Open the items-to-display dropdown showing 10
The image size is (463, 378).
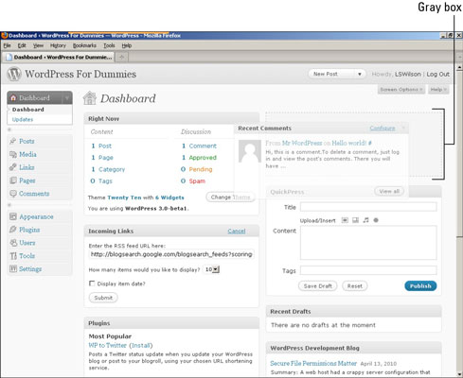[211, 269]
